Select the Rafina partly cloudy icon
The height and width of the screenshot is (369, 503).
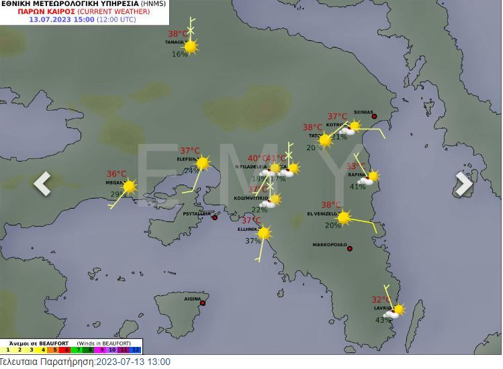(x=369, y=178)
